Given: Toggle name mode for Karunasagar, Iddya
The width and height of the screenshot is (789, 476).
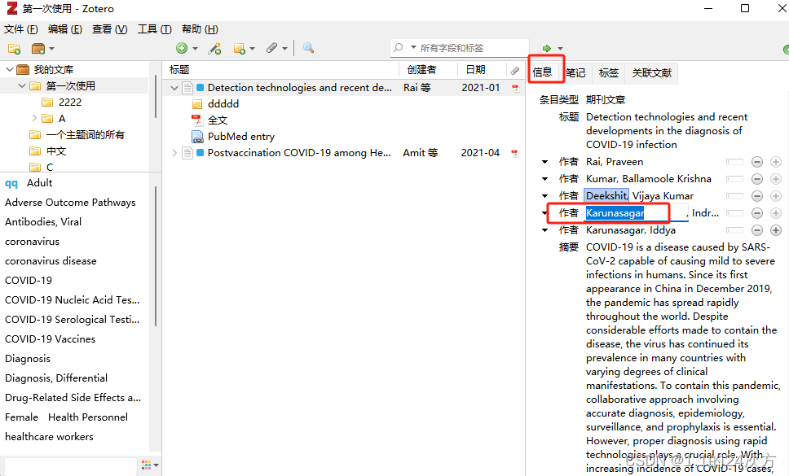Looking at the screenshot, I should click(x=734, y=230).
